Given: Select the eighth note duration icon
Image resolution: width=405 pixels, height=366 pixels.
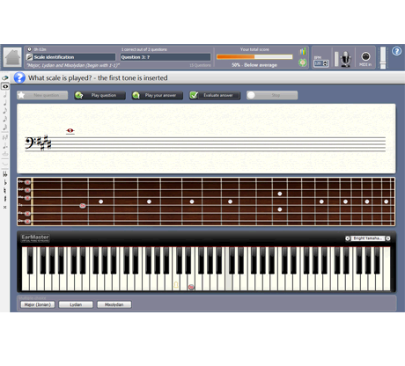Looking at the screenshot, I should 5,111.
